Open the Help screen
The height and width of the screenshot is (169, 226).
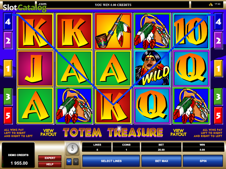50,164
